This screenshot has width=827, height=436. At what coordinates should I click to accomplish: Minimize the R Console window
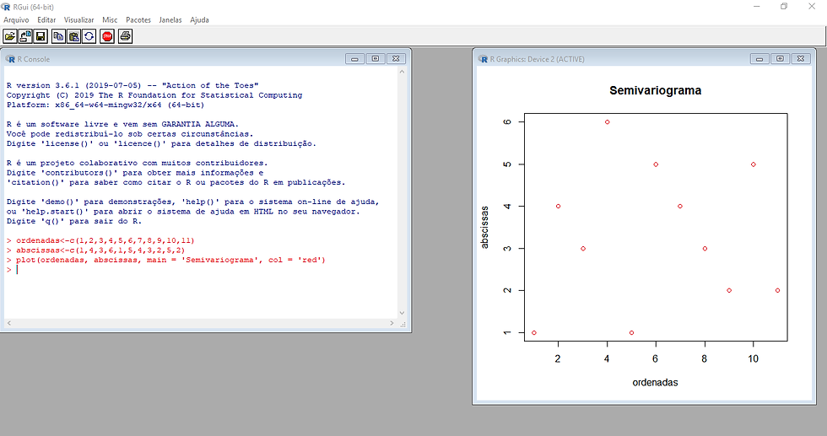[x=354, y=58]
